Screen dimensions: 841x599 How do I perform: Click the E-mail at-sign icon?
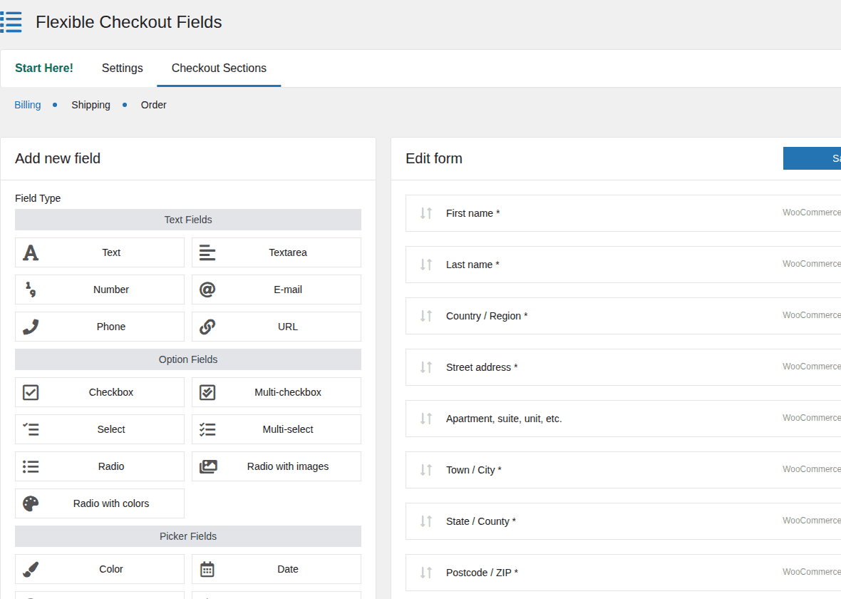[207, 290]
